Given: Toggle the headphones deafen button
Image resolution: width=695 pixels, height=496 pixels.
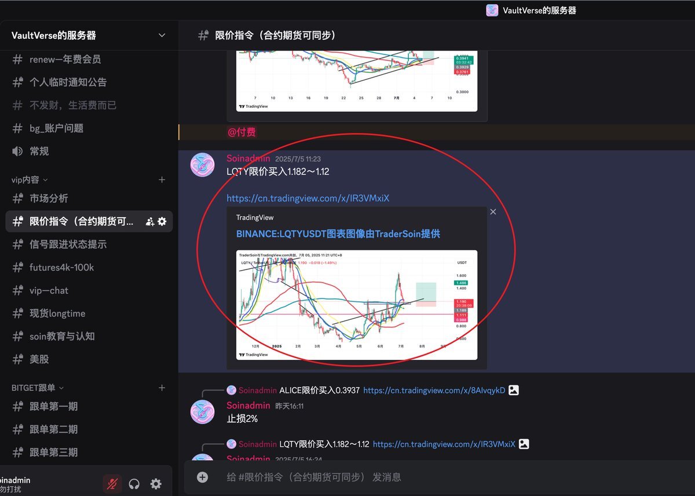Looking at the screenshot, I should [x=134, y=484].
